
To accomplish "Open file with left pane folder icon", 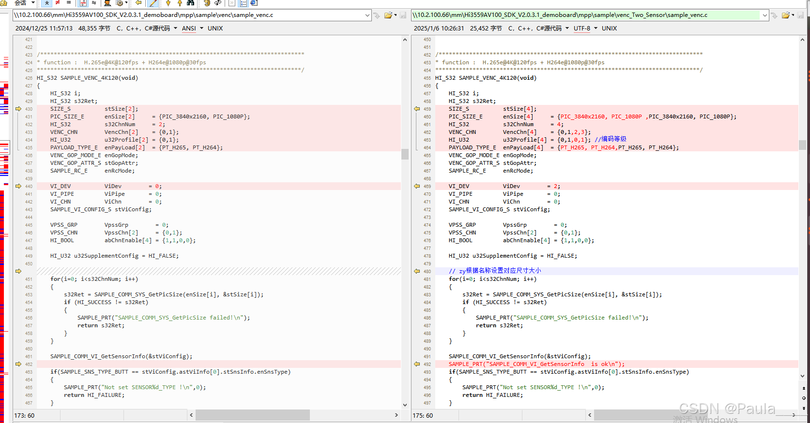I will coord(388,15).
